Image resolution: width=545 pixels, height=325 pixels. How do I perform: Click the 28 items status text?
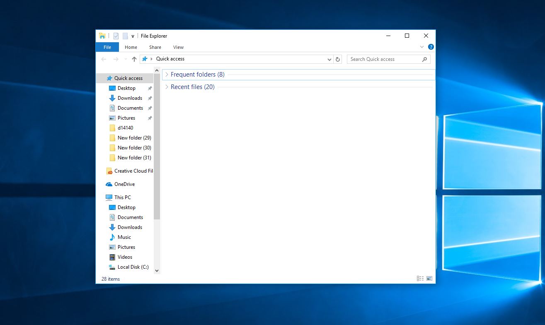tap(111, 279)
